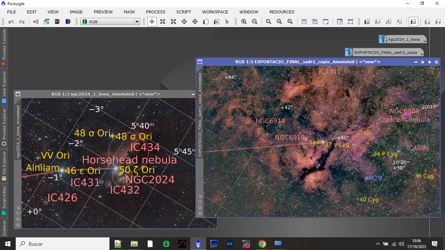Iconize the EXPORTACIO_FINAL_sadr2 image window

pyautogui.click(x=416, y=62)
